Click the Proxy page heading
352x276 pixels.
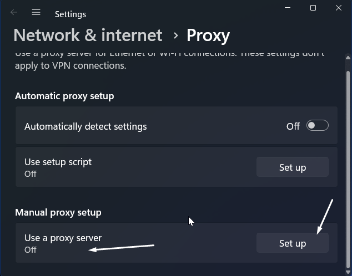click(x=208, y=35)
